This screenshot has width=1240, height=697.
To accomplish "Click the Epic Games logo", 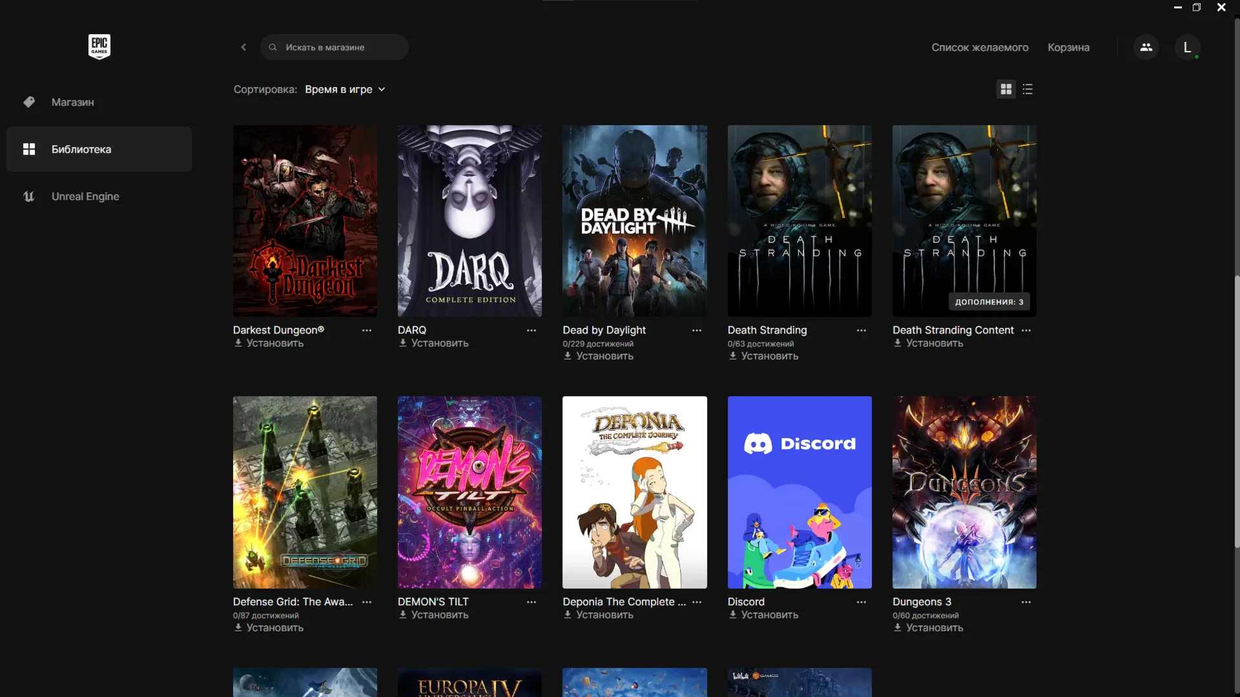I will point(99,46).
